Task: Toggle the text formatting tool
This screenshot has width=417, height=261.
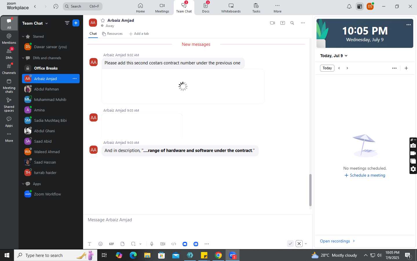Action: (x=89, y=244)
